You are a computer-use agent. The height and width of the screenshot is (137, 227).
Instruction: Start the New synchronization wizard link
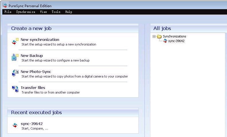click(40, 39)
